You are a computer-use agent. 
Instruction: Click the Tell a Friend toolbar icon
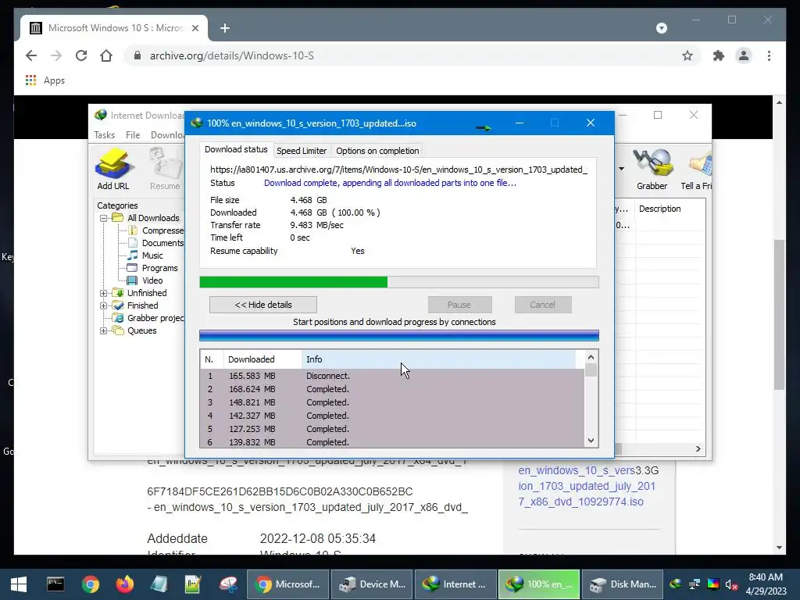[698, 169]
